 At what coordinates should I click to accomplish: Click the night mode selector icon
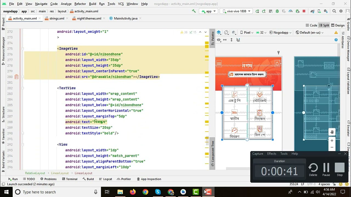tap(234, 32)
